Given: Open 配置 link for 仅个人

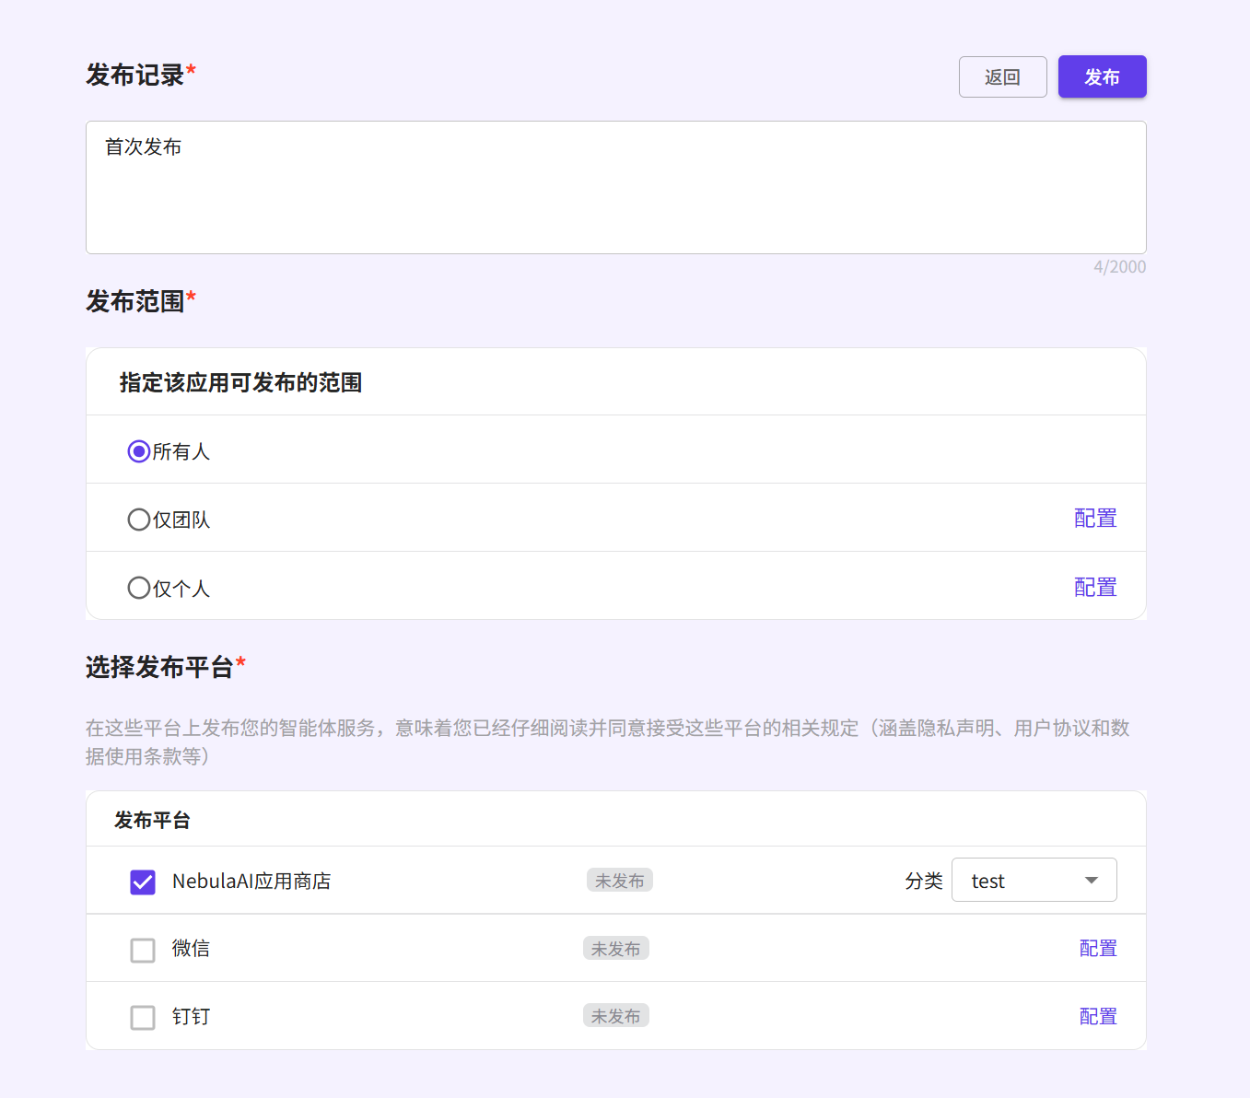Looking at the screenshot, I should tap(1095, 588).
